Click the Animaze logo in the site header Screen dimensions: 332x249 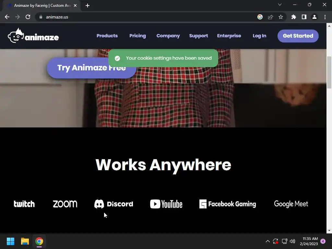[x=33, y=36]
